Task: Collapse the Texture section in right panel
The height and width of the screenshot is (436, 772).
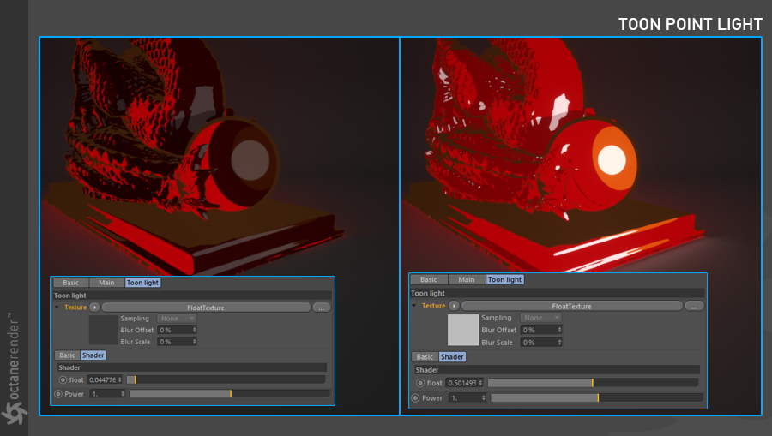Action: 414,306
